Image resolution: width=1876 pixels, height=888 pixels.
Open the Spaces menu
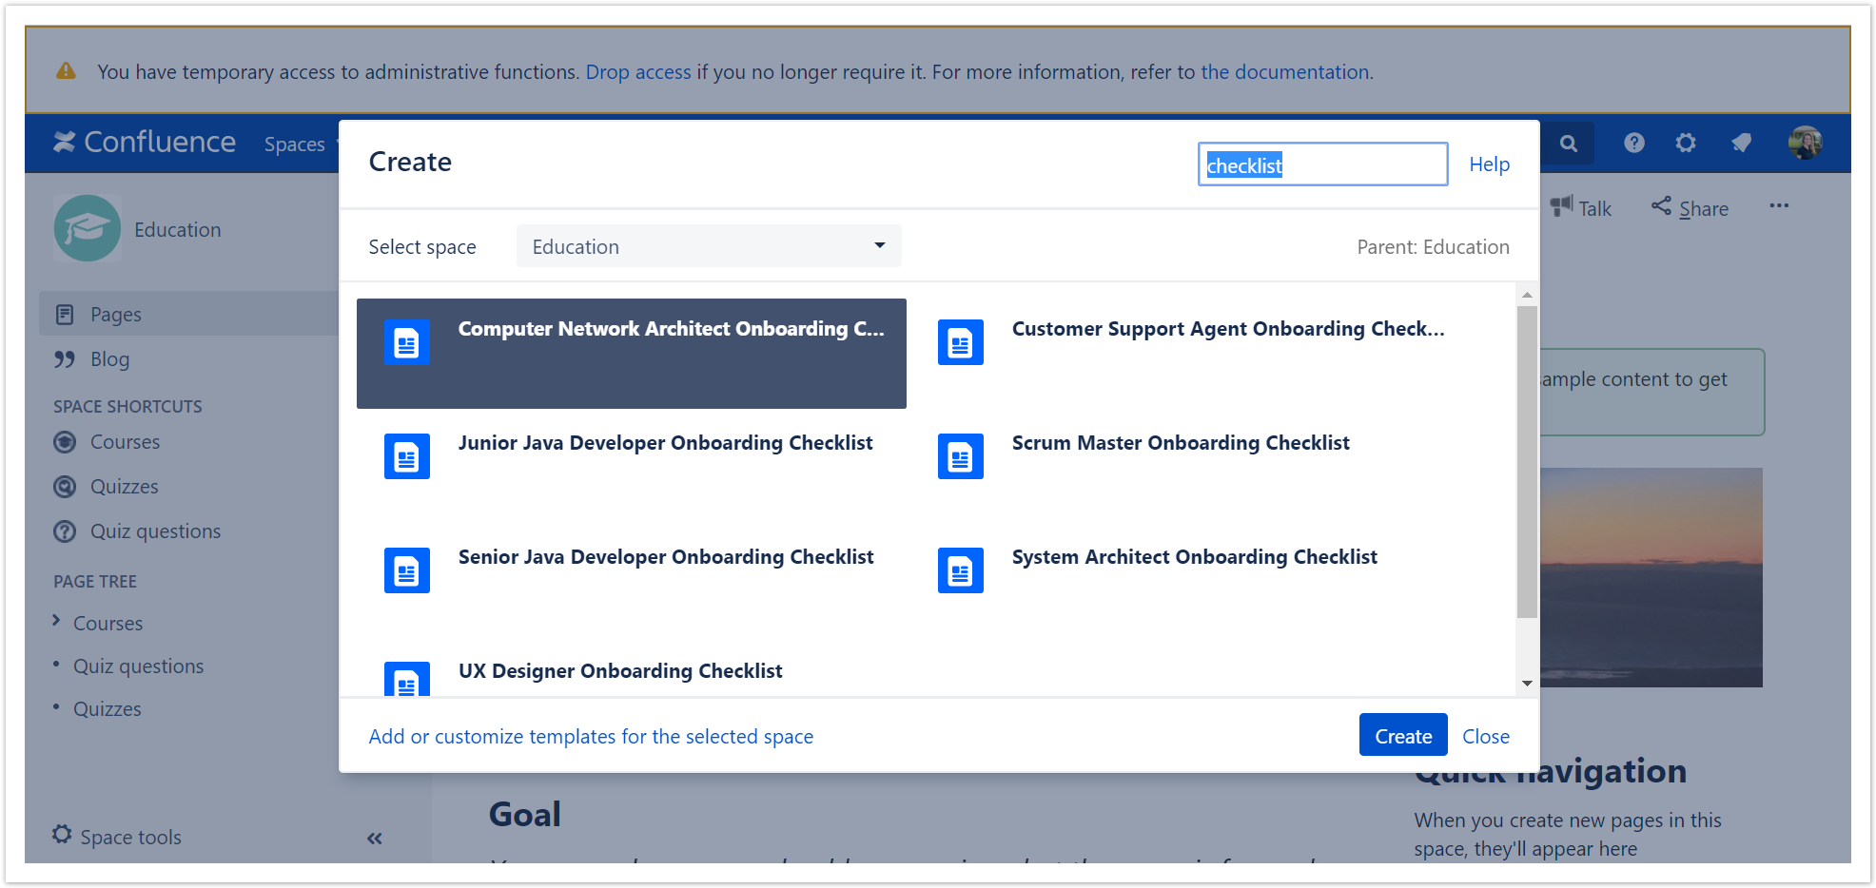click(x=296, y=144)
